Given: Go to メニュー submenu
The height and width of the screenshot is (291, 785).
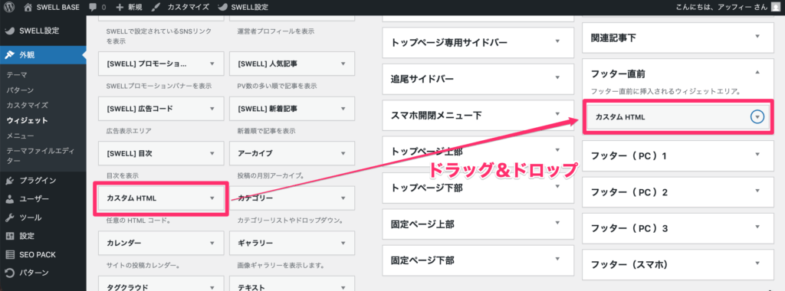Looking at the screenshot, I should [21, 136].
